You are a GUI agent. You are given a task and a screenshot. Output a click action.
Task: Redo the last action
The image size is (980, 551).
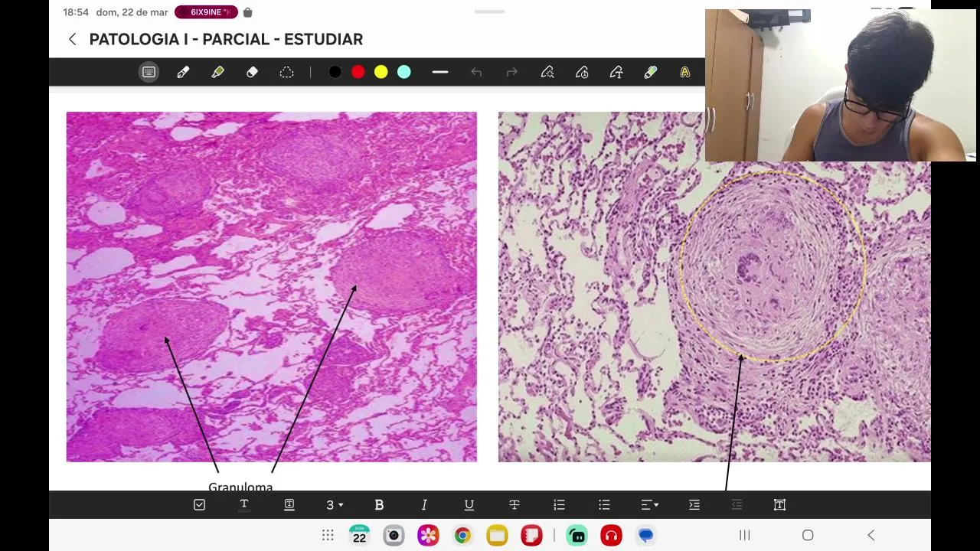tap(511, 72)
